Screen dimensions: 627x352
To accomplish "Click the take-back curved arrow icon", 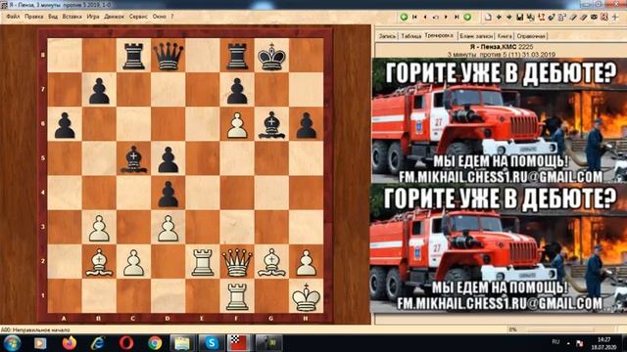I will point(436,18).
